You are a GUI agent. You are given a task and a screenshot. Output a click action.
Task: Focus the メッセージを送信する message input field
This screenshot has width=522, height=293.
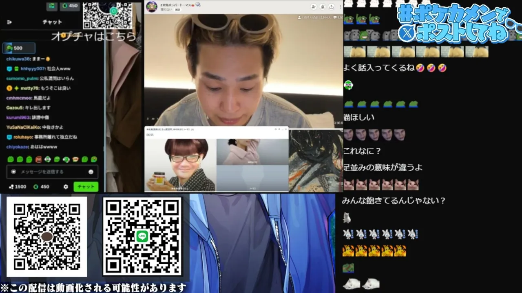tap(52, 172)
